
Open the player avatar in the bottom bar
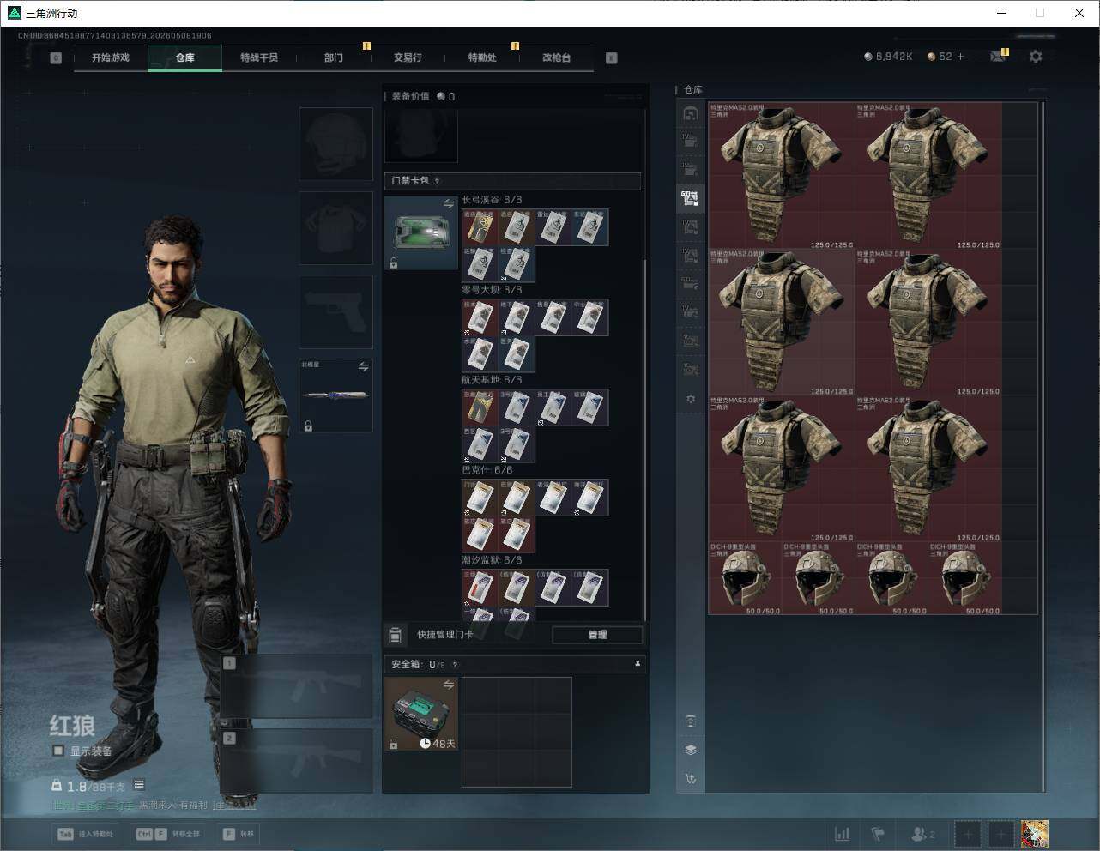click(x=1035, y=834)
